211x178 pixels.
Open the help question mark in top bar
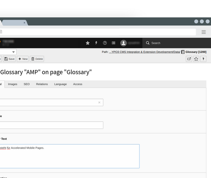click(105, 43)
